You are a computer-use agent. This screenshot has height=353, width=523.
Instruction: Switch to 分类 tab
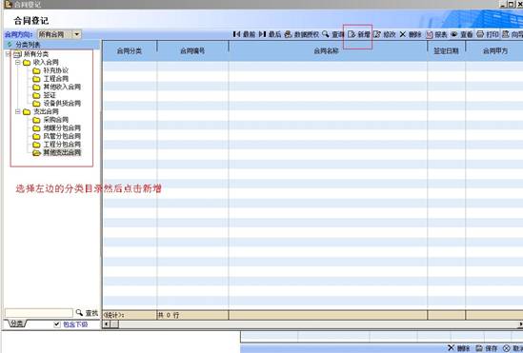pyautogui.click(x=17, y=324)
